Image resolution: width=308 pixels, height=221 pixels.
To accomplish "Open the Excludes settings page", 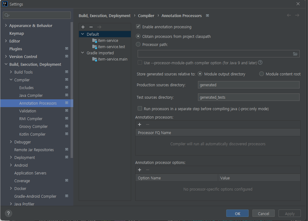I will [26, 88].
